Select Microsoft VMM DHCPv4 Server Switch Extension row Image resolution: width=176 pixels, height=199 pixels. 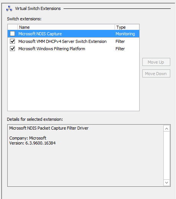[x=73, y=41]
